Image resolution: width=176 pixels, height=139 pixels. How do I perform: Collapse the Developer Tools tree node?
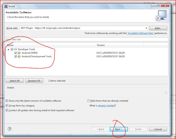8,50
